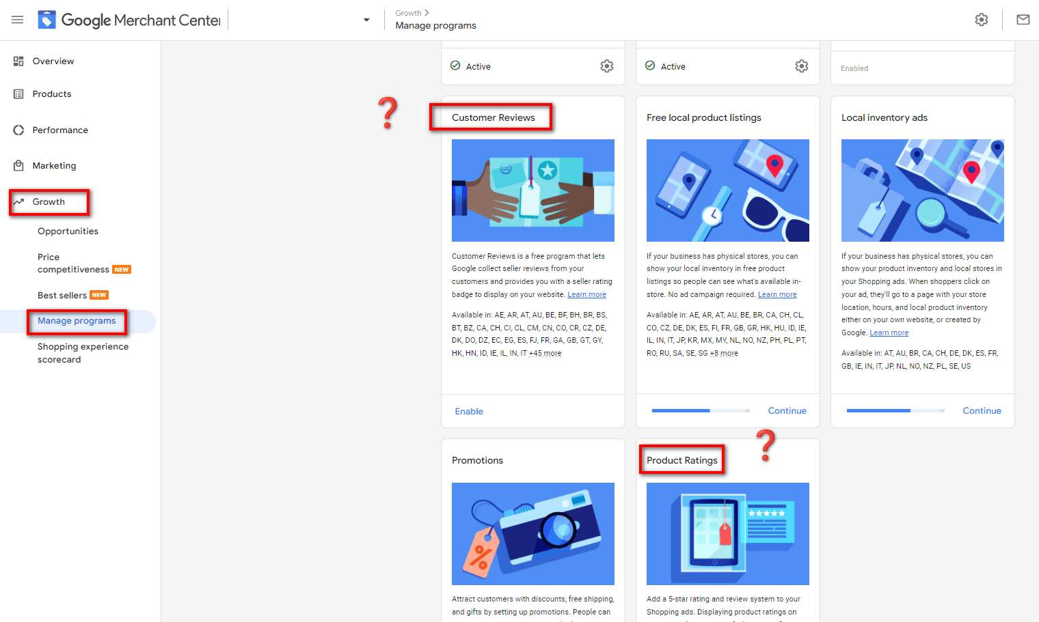This screenshot has height=622, width=1039.
Task: Open gear settings on the first Active program
Action: (606, 66)
